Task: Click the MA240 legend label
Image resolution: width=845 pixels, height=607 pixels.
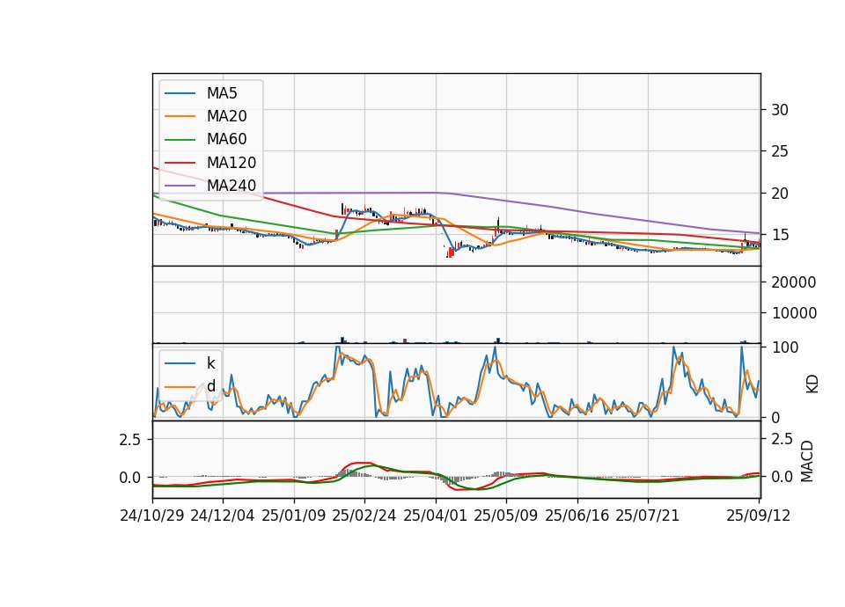Action: click(x=231, y=186)
